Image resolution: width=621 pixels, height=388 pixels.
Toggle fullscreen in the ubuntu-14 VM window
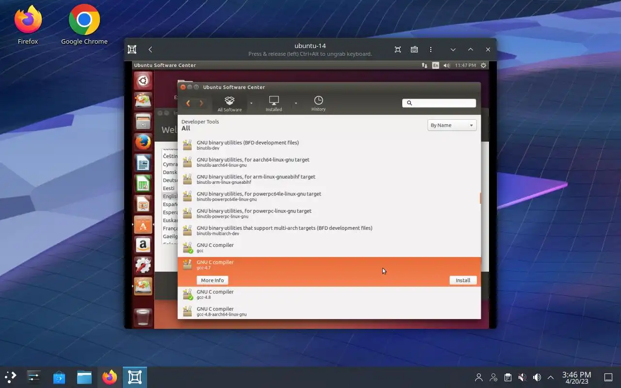398,49
